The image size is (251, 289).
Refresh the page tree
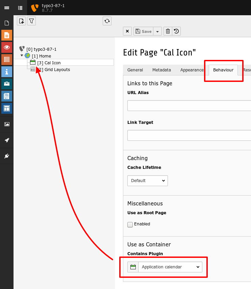(107, 21)
